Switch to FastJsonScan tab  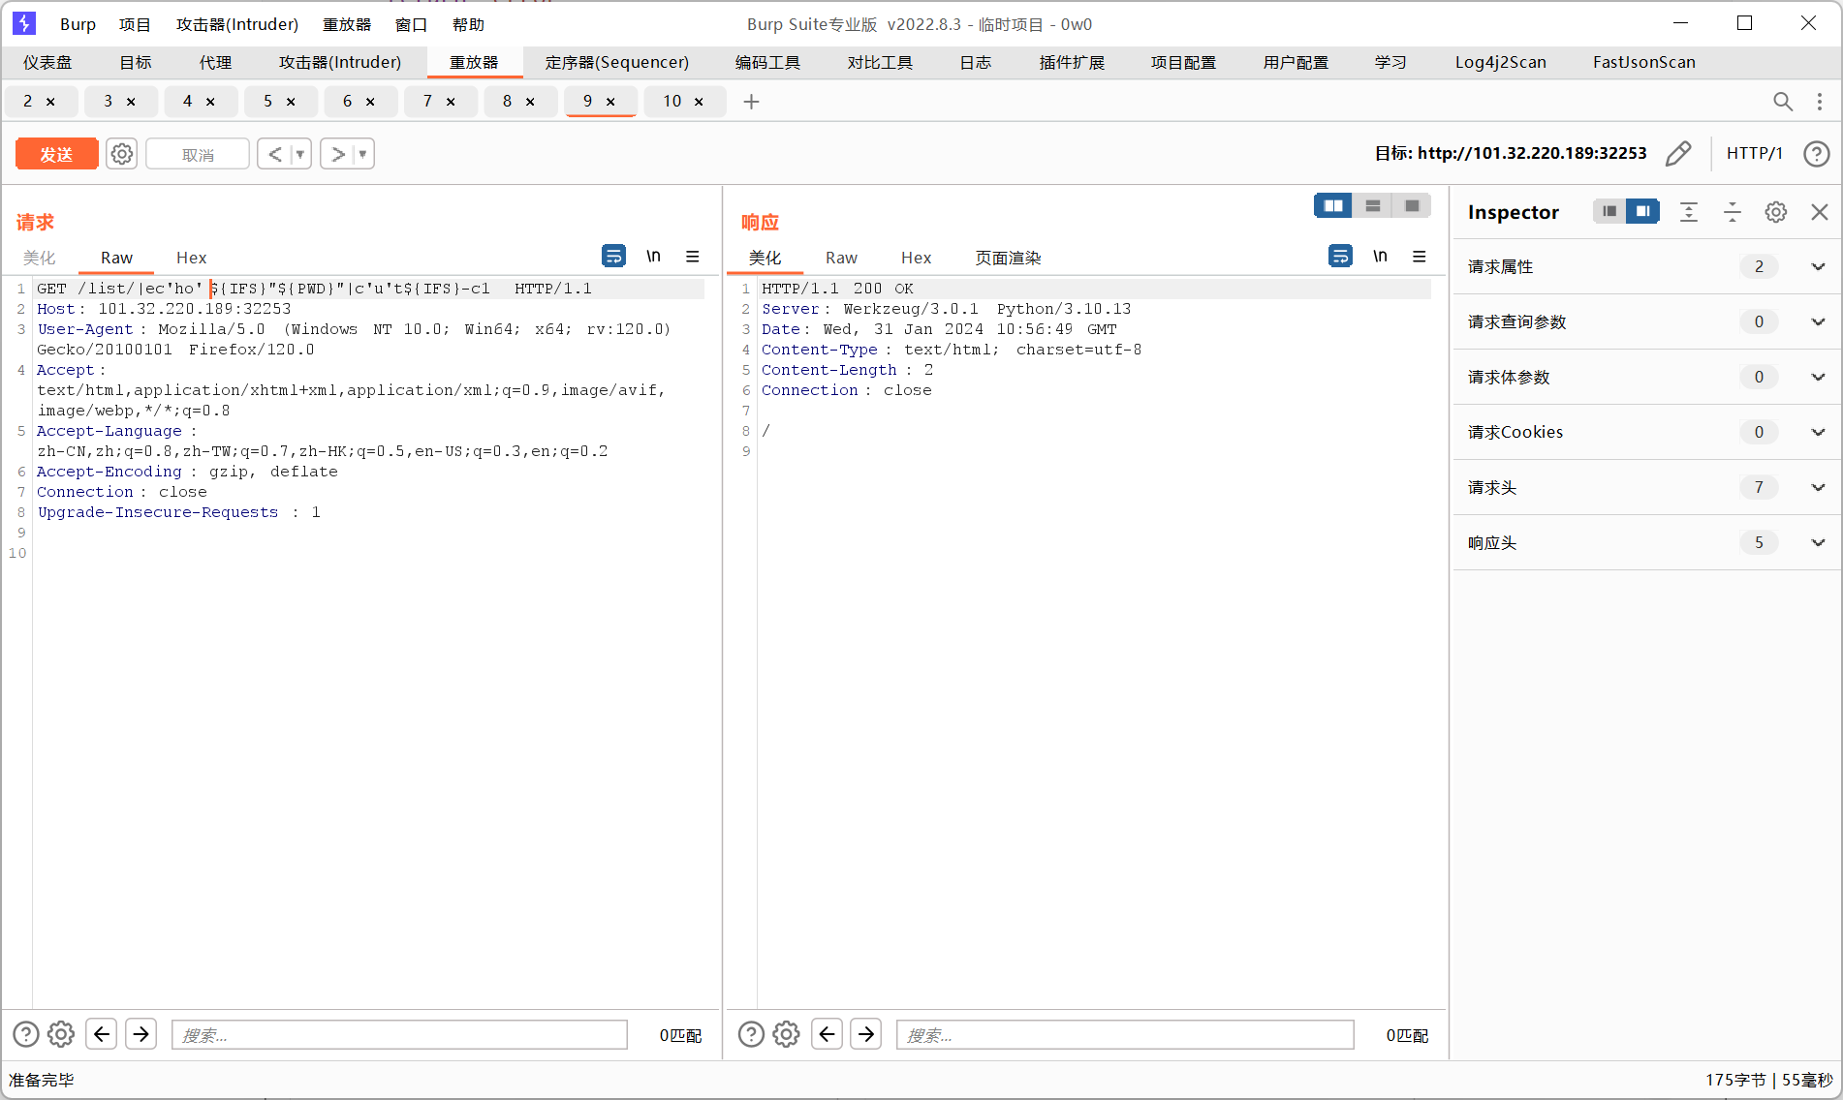(1643, 62)
